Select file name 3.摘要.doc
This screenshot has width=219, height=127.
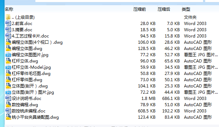click(x=22, y=30)
